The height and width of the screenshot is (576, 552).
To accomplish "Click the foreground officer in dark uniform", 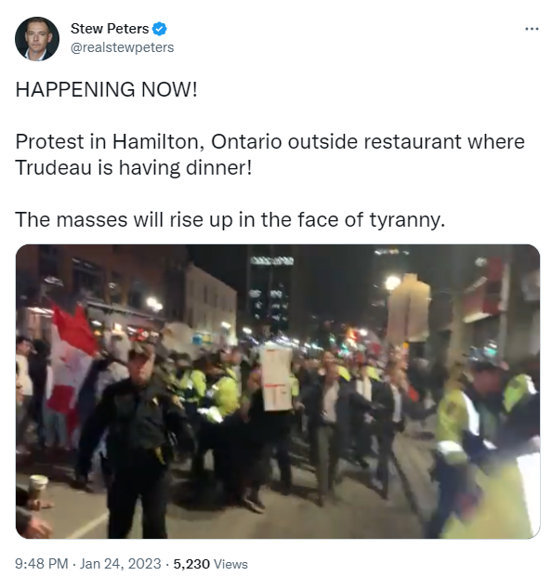I will tap(137, 440).
